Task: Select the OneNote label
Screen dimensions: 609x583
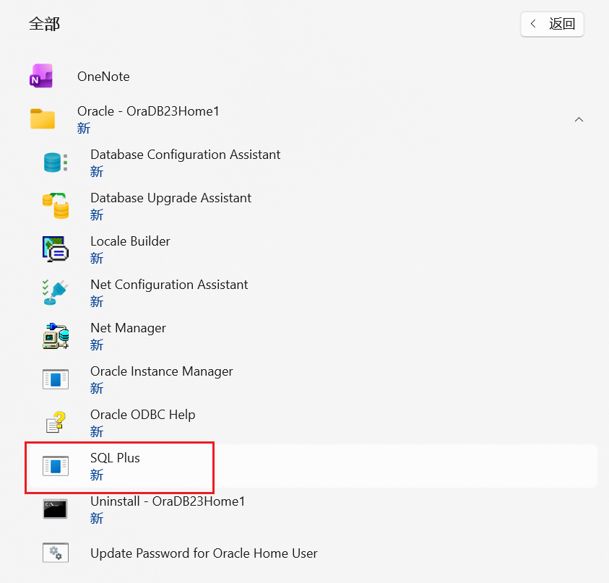Action: pyautogui.click(x=103, y=77)
